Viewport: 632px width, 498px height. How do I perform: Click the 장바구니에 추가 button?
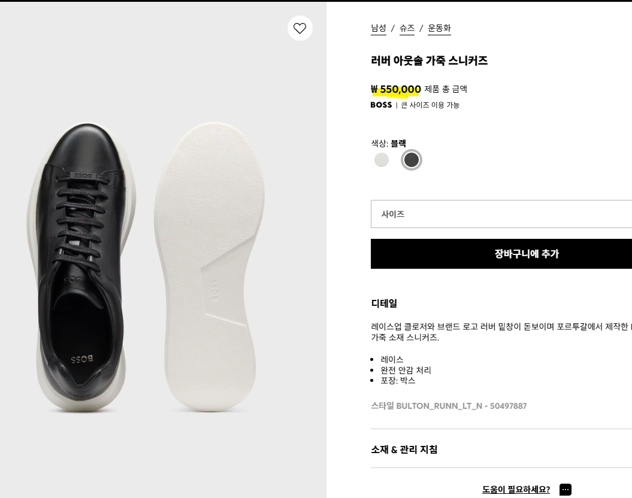(x=501, y=254)
